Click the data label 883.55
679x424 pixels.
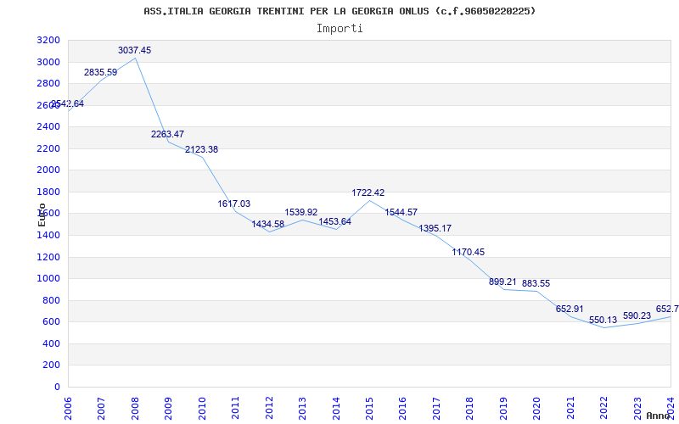click(536, 284)
